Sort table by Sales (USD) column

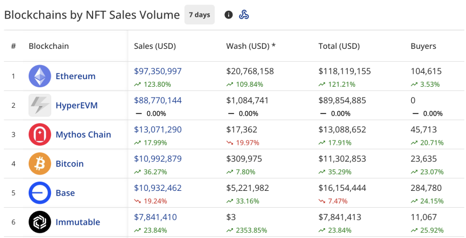tap(154, 46)
